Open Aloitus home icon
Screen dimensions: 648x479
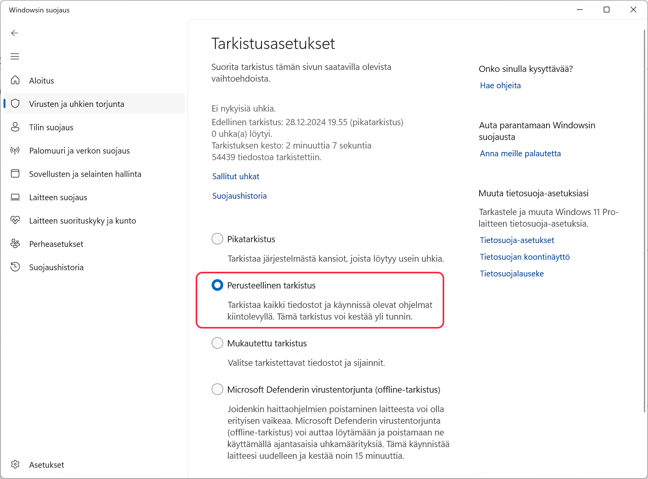click(x=15, y=80)
